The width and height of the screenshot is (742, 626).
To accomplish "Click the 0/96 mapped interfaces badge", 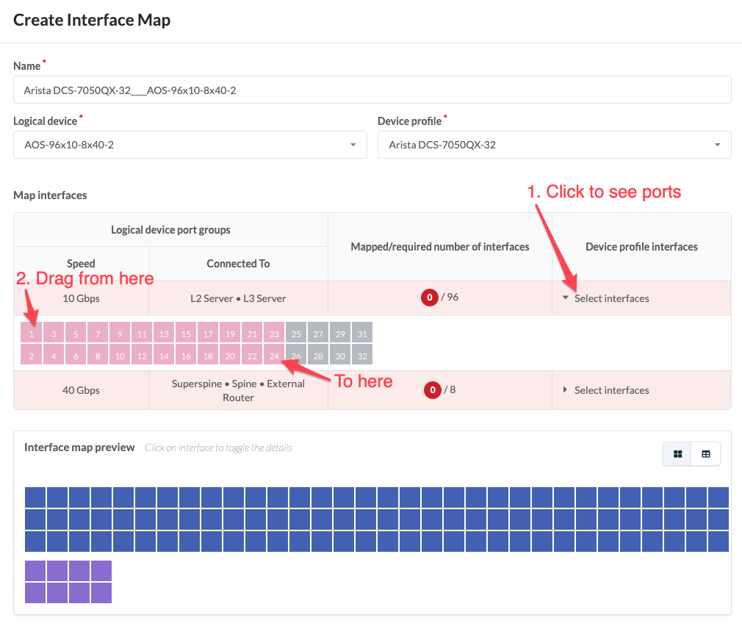I will coord(431,298).
